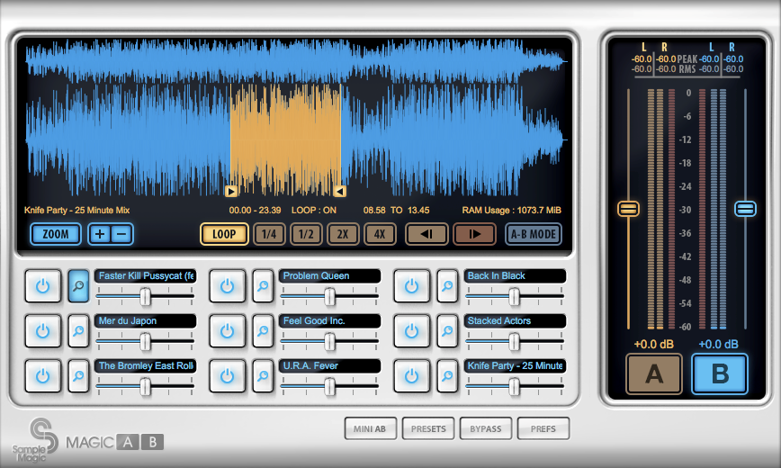This screenshot has height=468, width=781.
Task: Toggle power for Faster Kill Pussycat track
Action: [x=43, y=286]
